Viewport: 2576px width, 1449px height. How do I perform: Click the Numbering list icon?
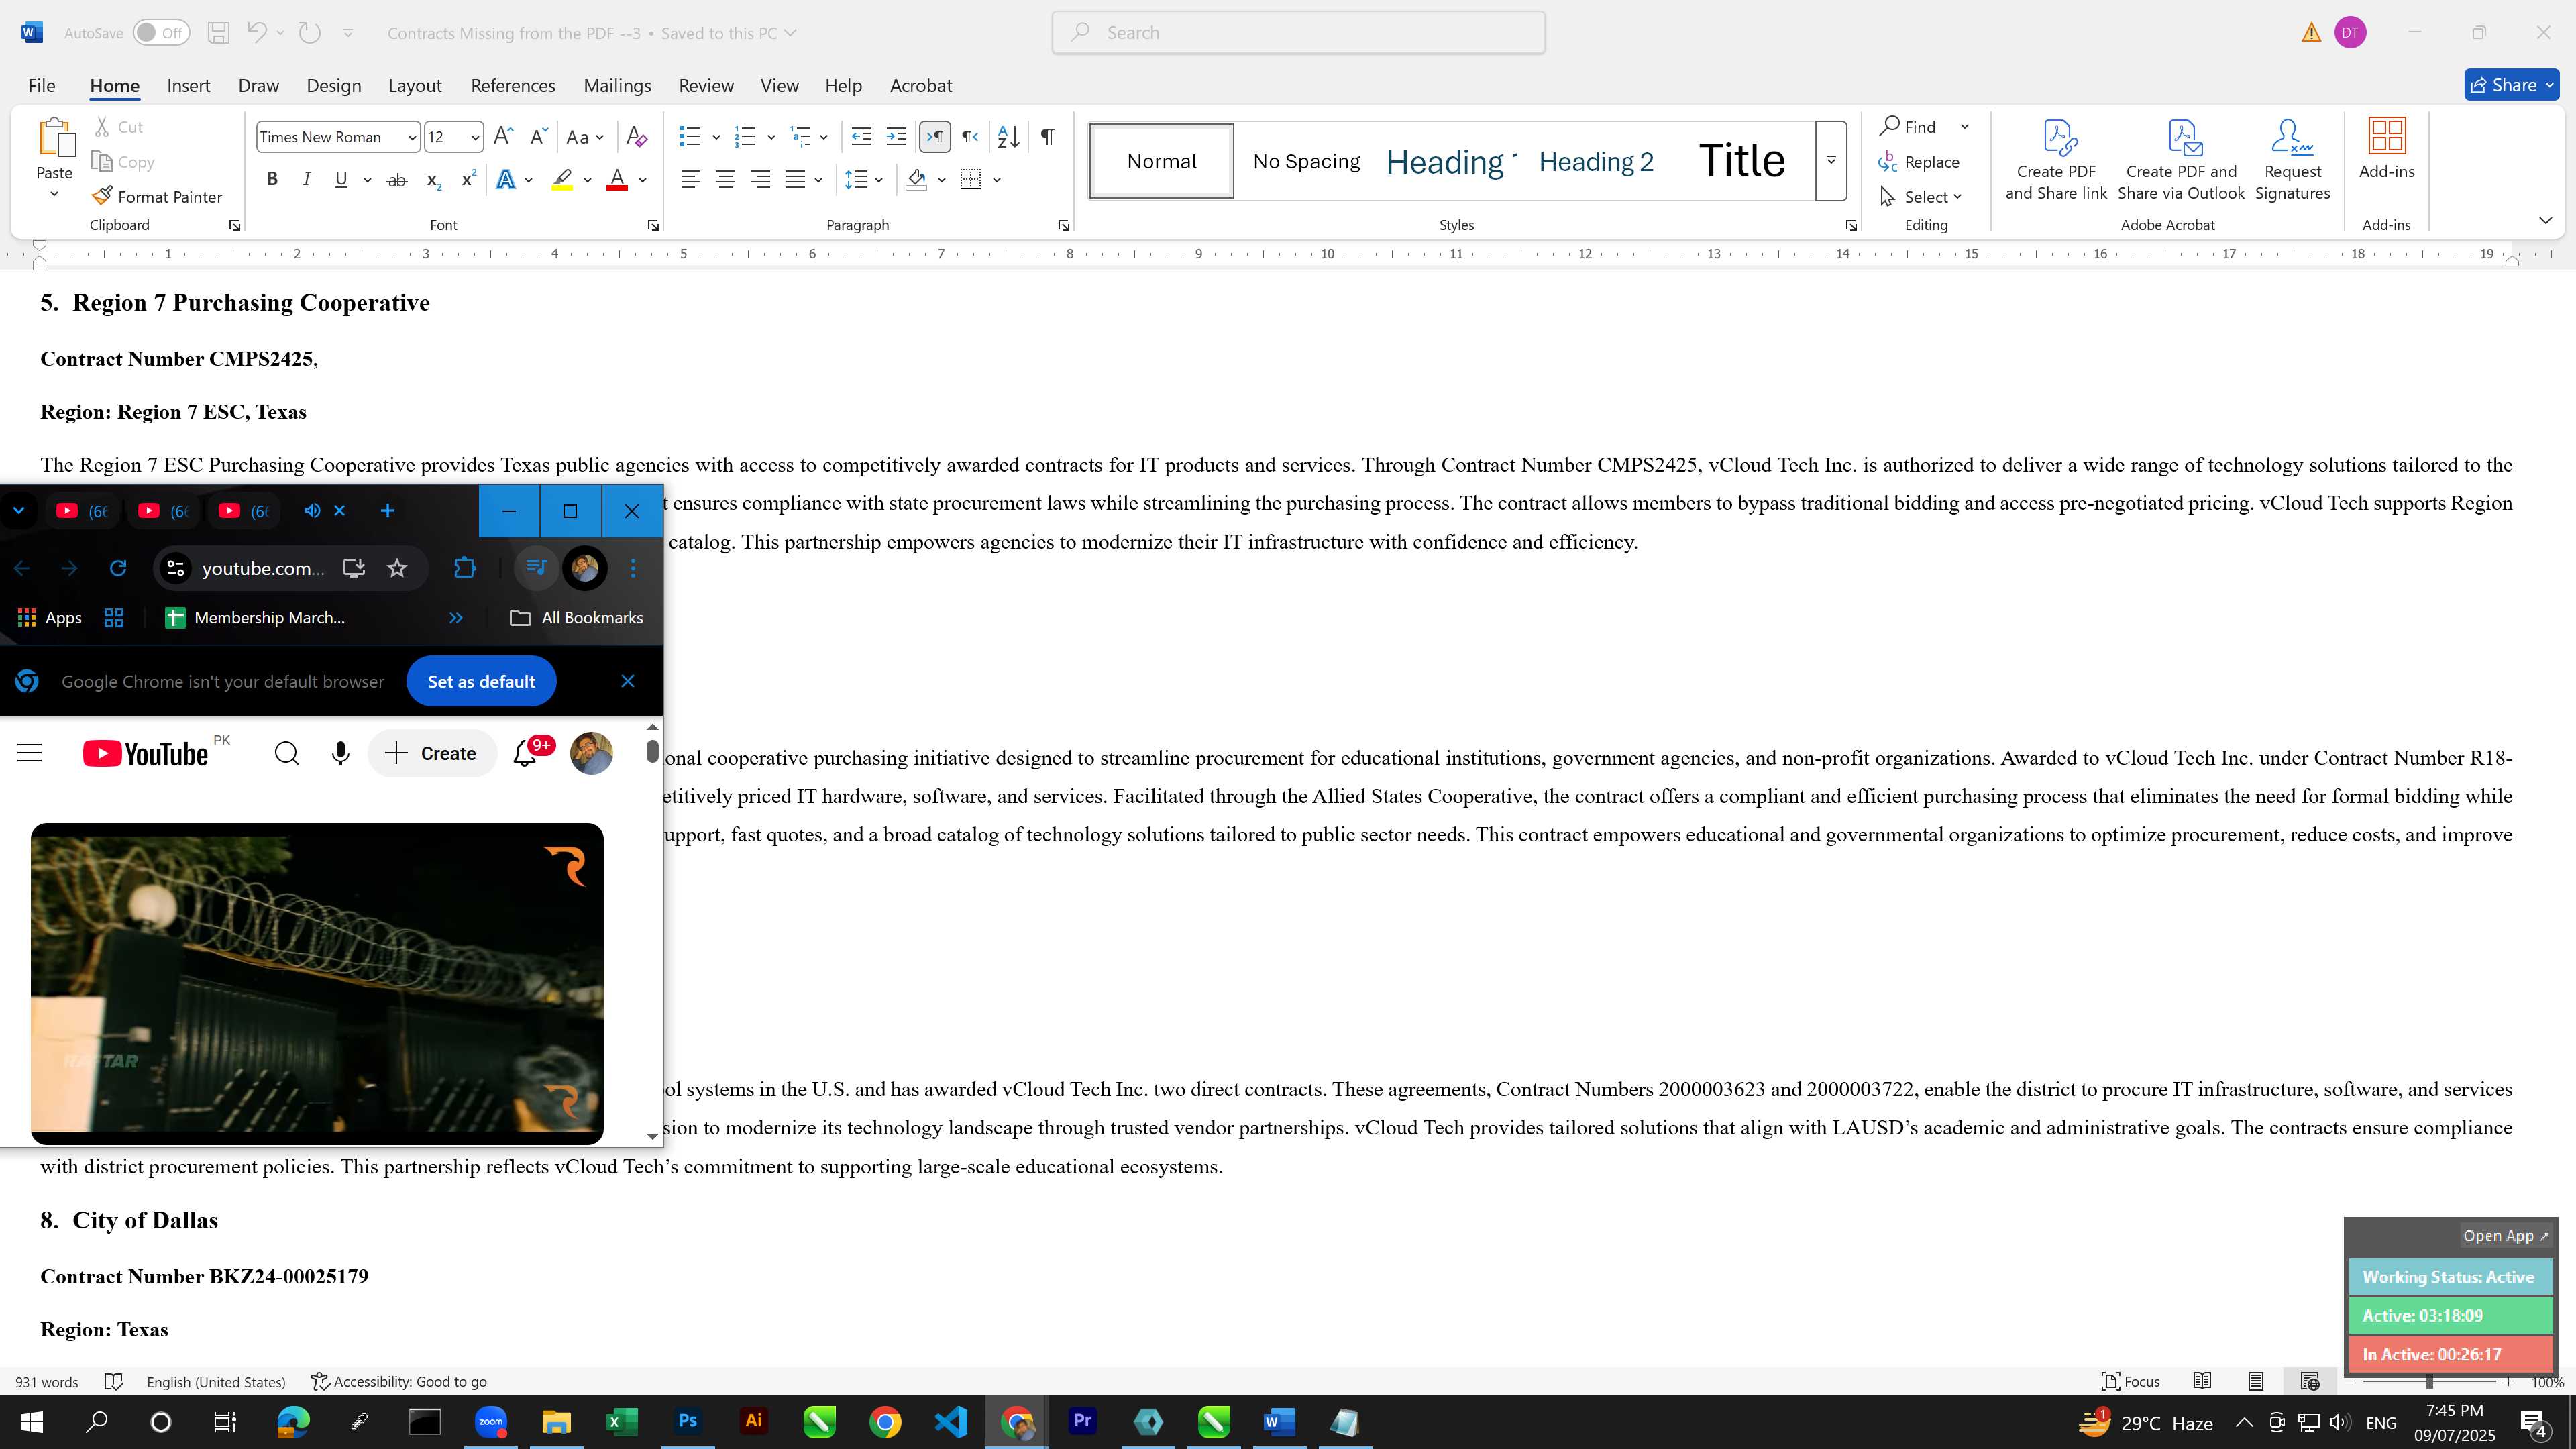pos(745,137)
